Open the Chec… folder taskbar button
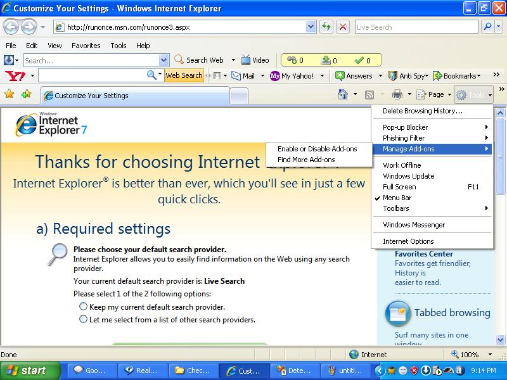 (x=193, y=370)
